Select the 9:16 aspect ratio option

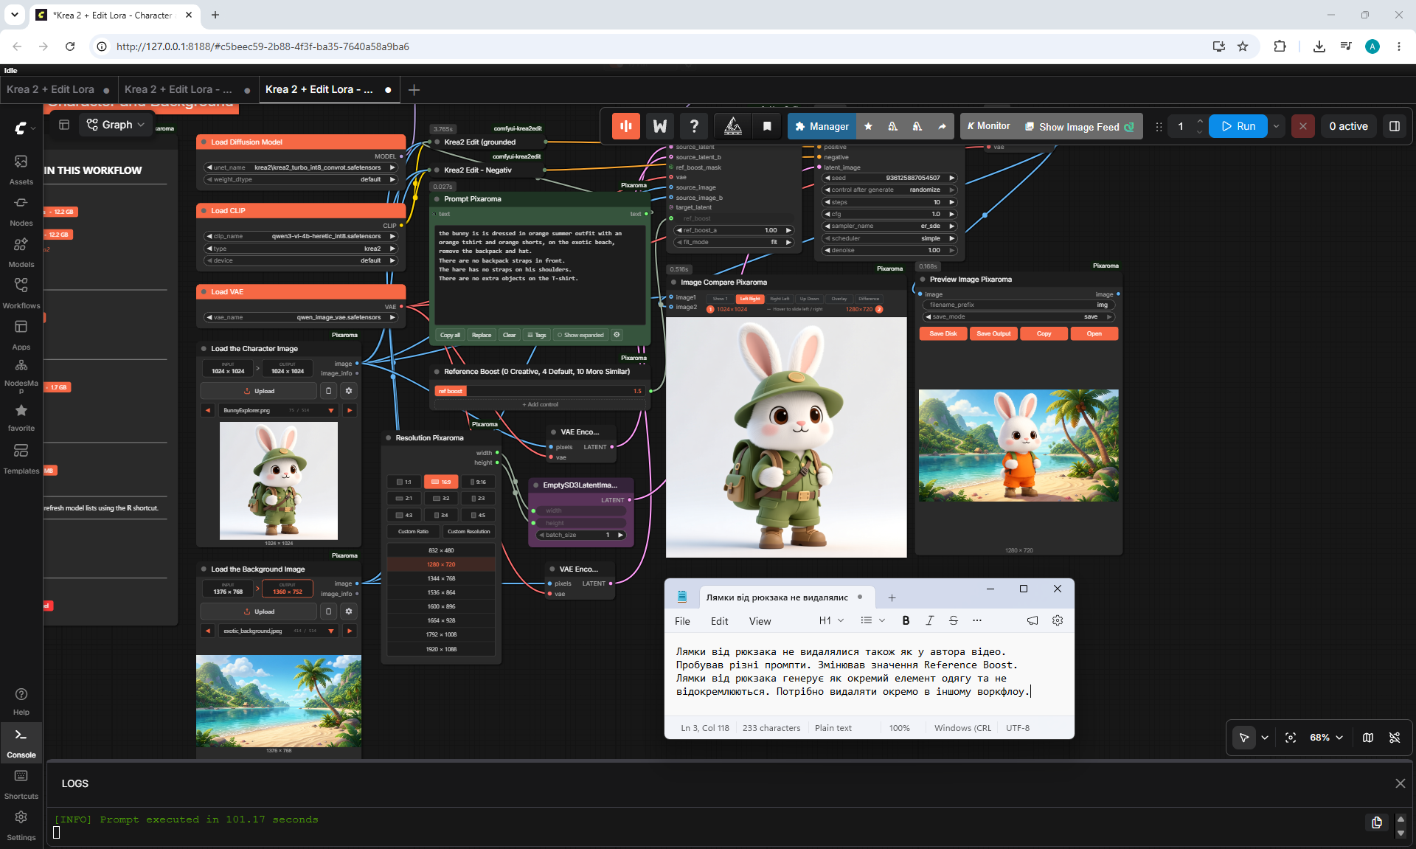click(x=478, y=482)
